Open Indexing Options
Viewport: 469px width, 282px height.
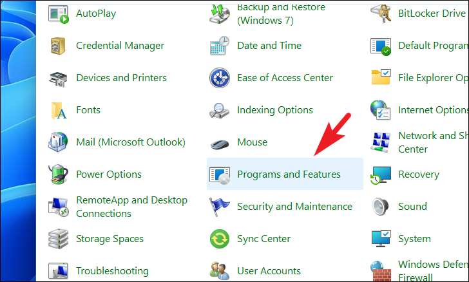click(x=275, y=110)
